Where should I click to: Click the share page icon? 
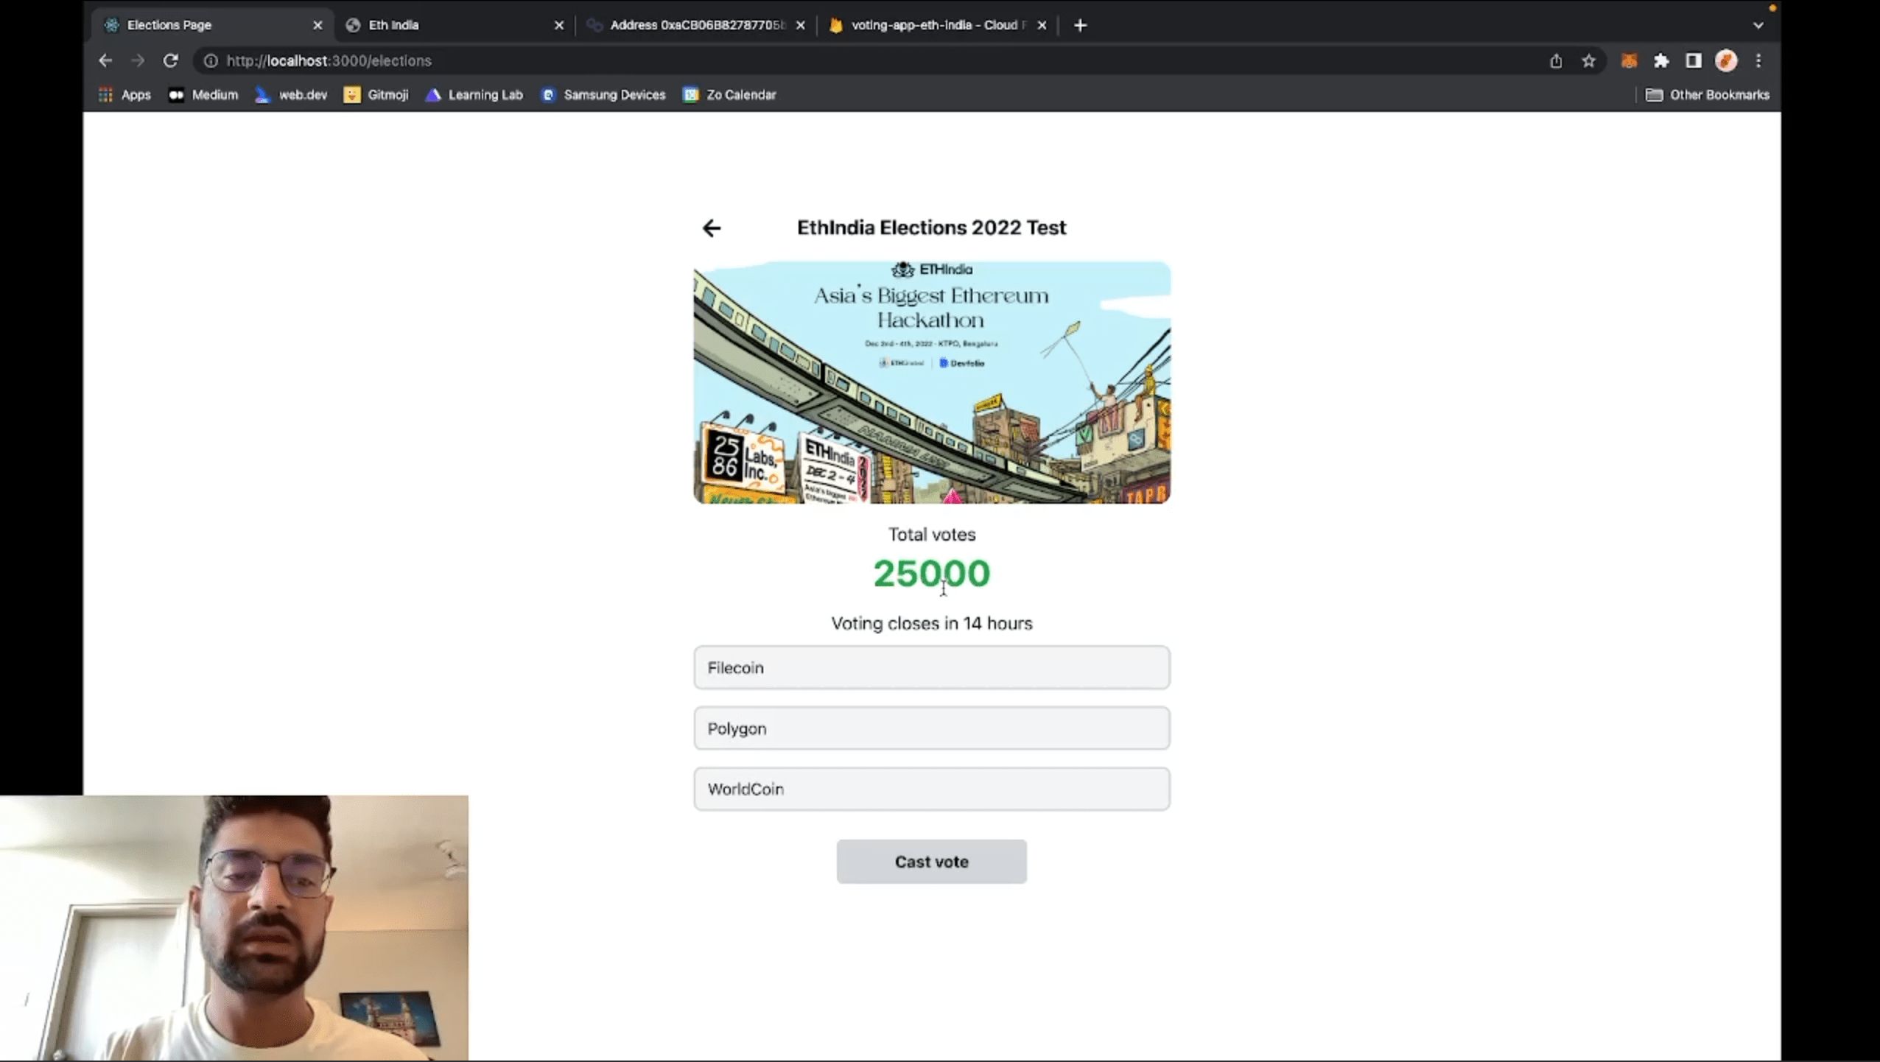(1555, 60)
